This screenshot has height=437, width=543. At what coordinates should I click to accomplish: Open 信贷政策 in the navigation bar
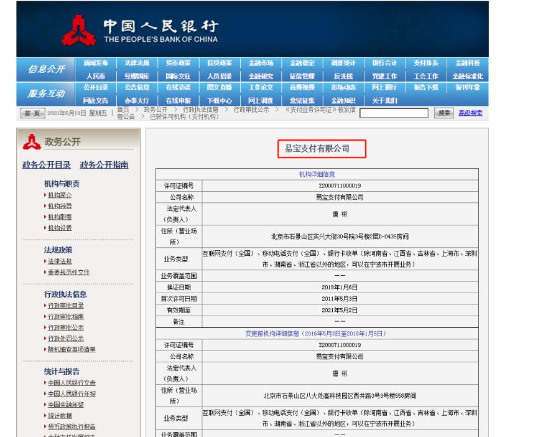point(220,63)
